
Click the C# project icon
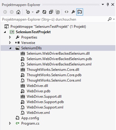12,32
